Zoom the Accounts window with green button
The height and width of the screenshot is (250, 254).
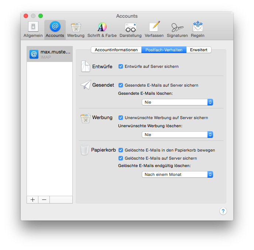click(x=41, y=16)
